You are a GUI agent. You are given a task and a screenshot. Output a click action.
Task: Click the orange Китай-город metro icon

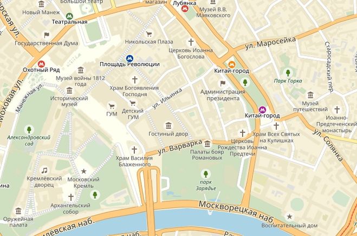tap(231, 64)
